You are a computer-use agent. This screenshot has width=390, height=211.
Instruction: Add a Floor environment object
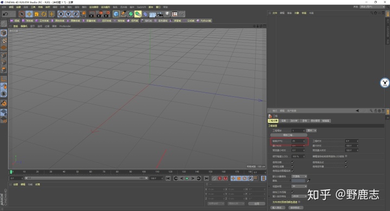152,14
